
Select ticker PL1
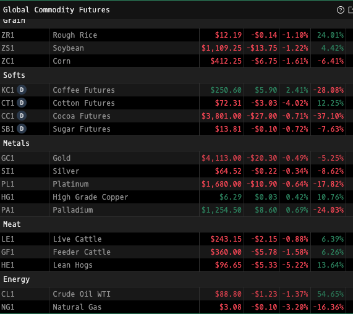point(8,184)
